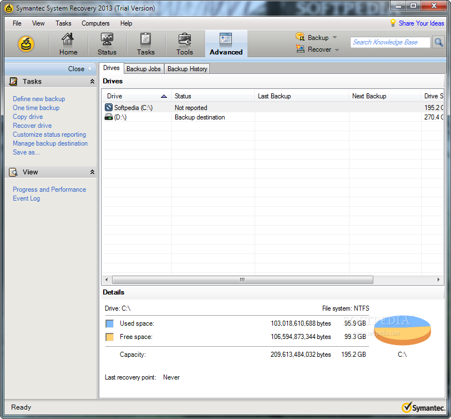Collapse the View panel section
Viewport: 451px width, 419px height.
coord(92,172)
